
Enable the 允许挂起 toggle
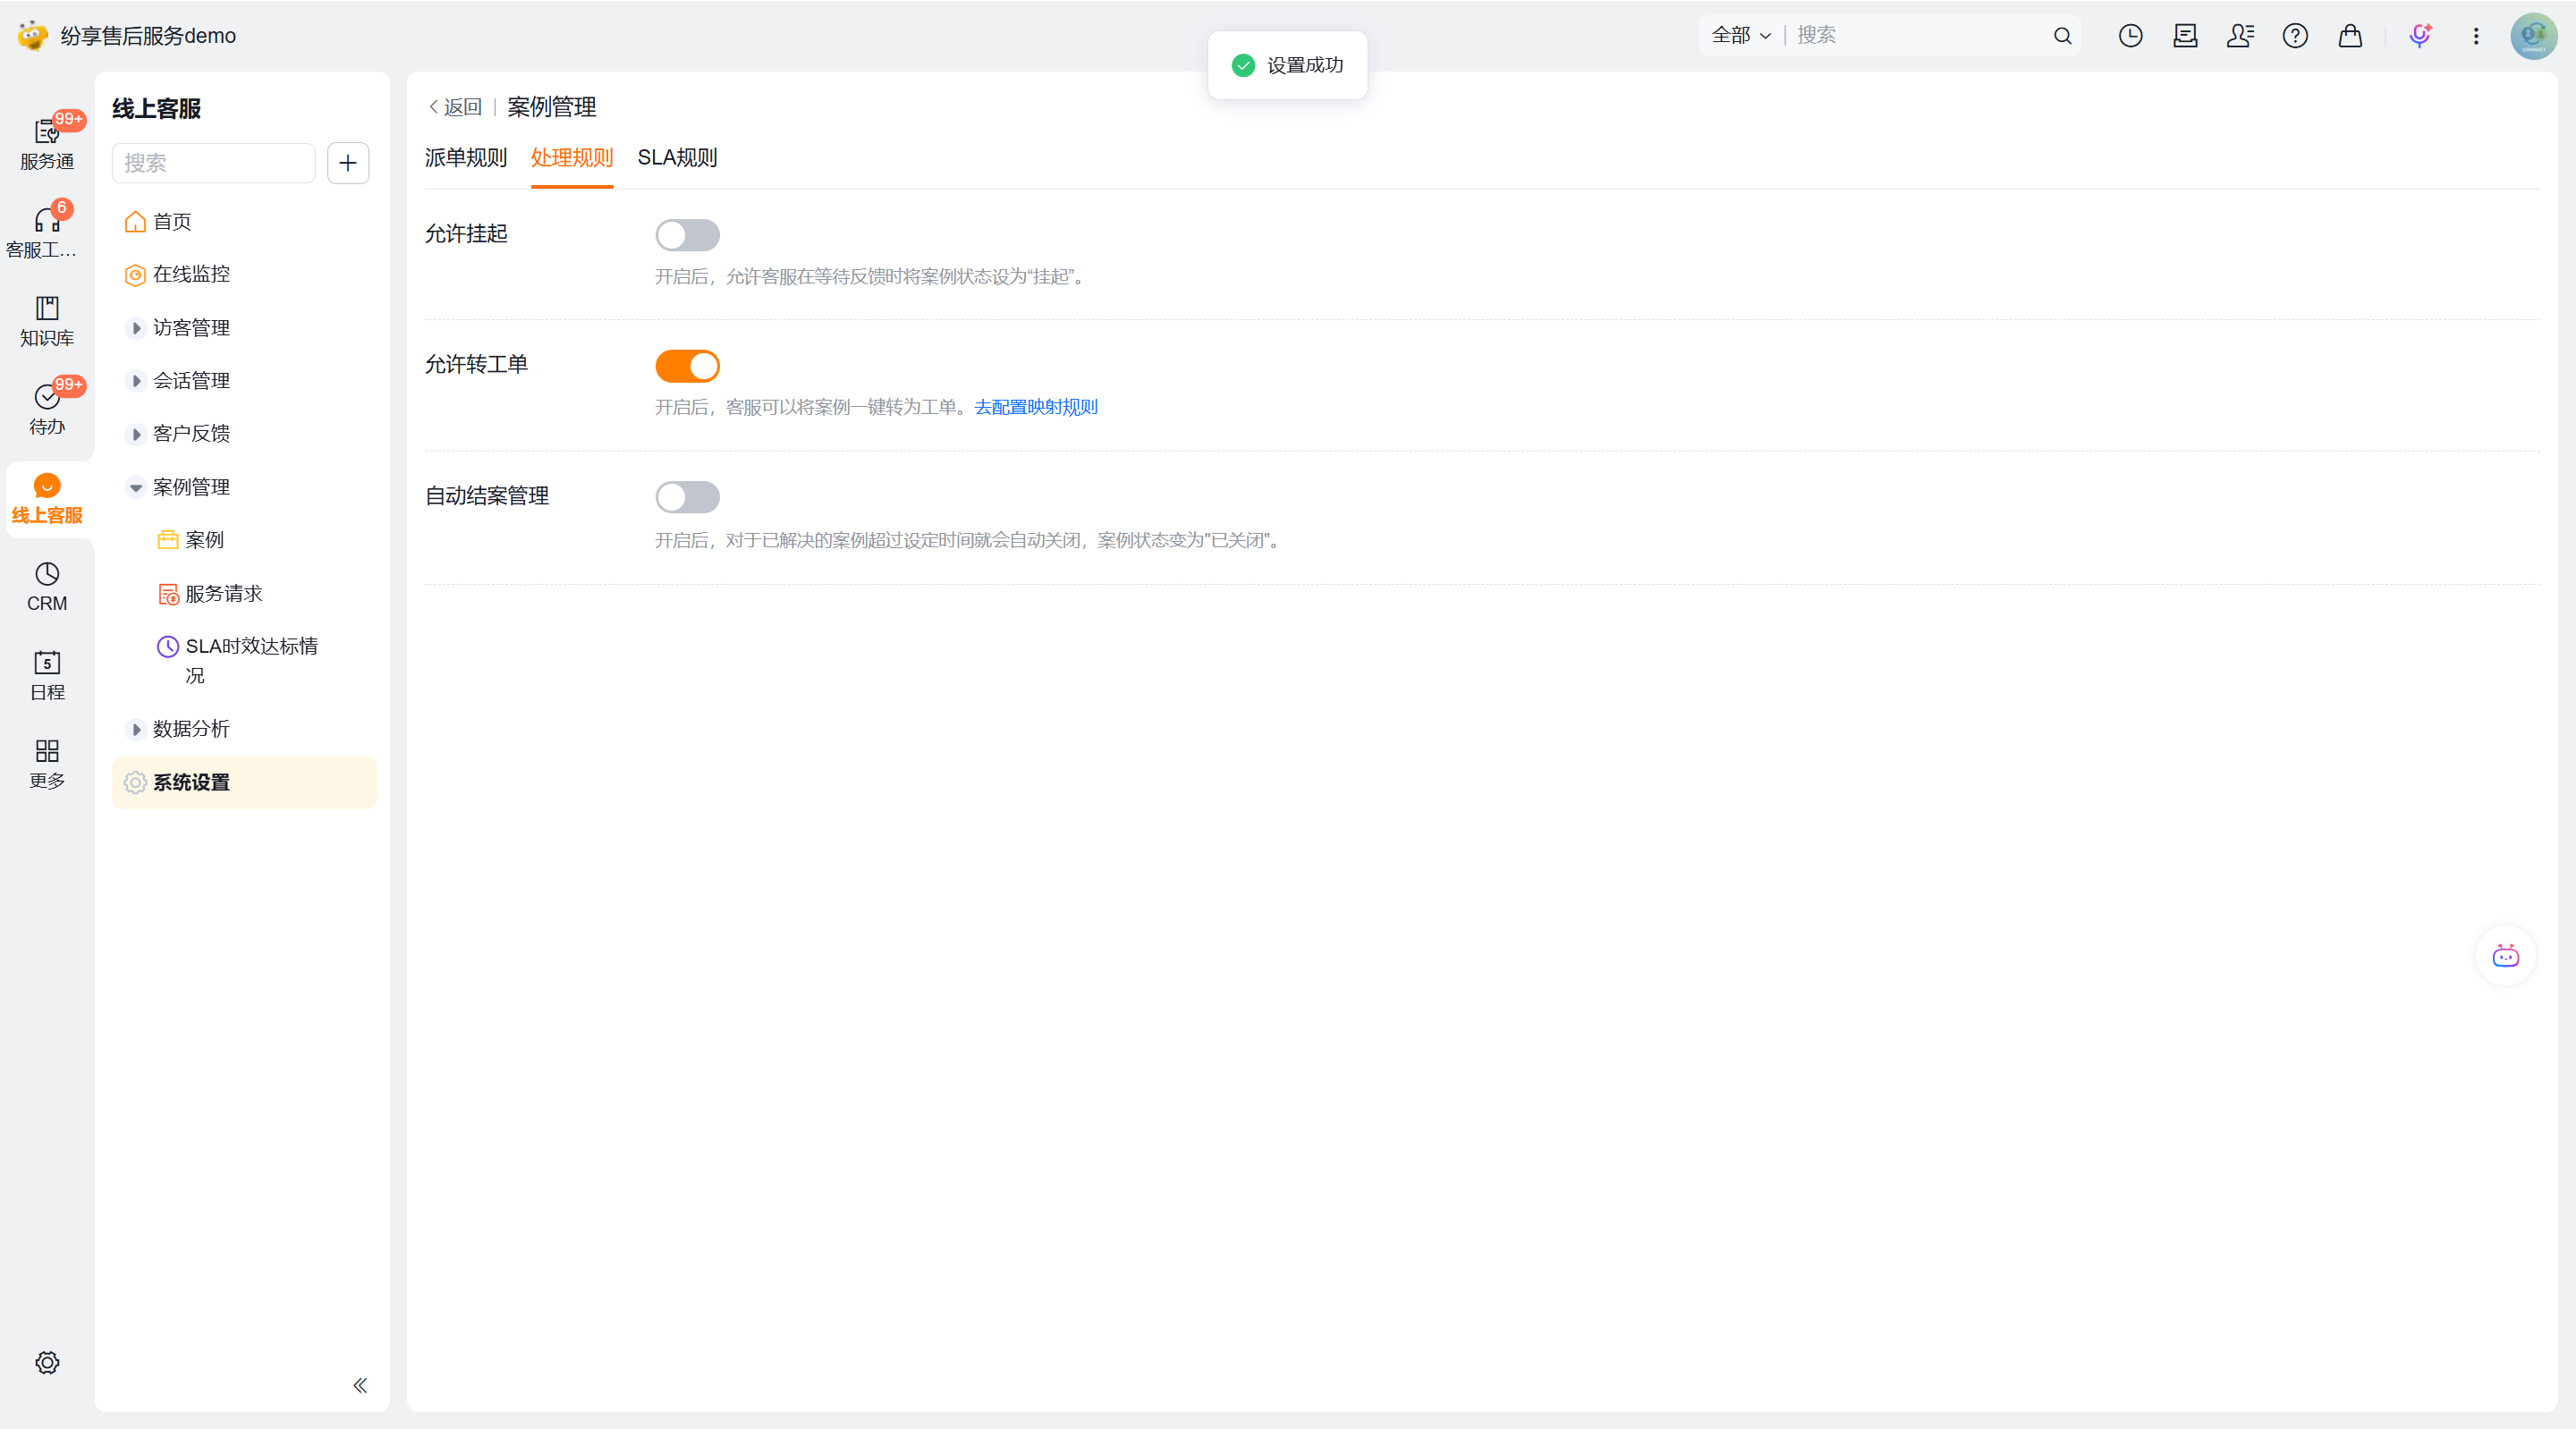pyautogui.click(x=687, y=235)
